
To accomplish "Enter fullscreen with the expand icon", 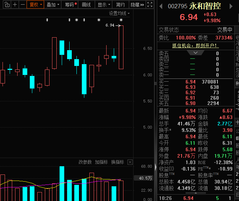I will (x=150, y=5).
